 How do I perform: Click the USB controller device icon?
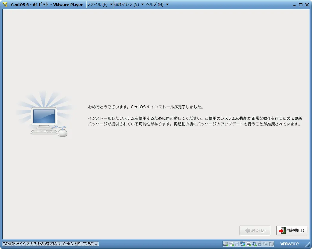pos(260,244)
